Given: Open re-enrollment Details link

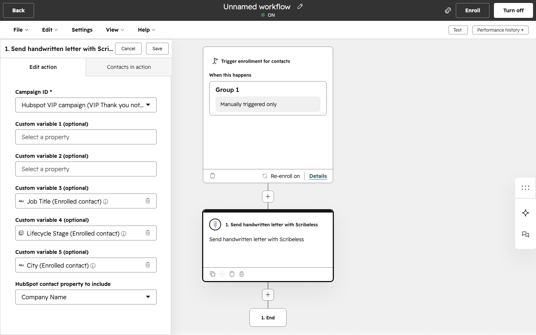Looking at the screenshot, I should [318, 176].
